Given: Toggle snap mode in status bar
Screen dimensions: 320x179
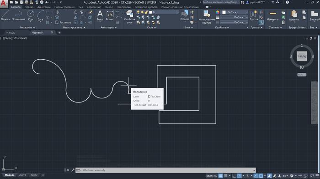Looking at the screenshot, I should [225, 176].
